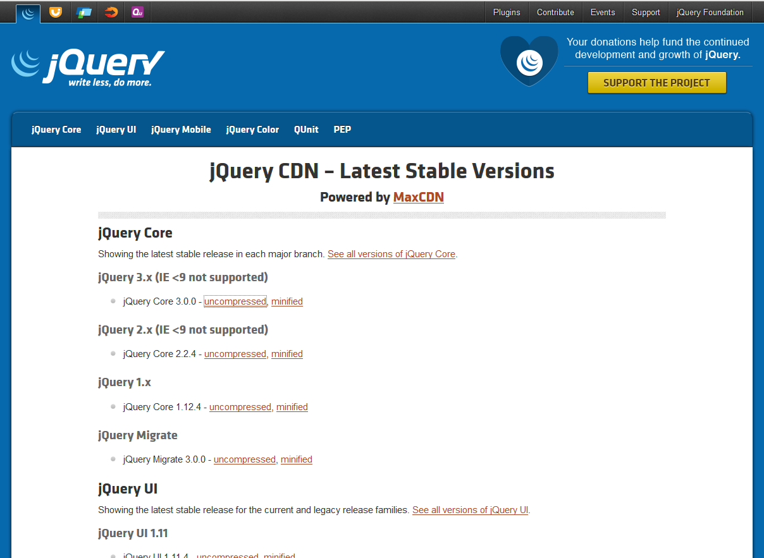
Task: Open See all versions of jQuery UI
Action: (470, 510)
